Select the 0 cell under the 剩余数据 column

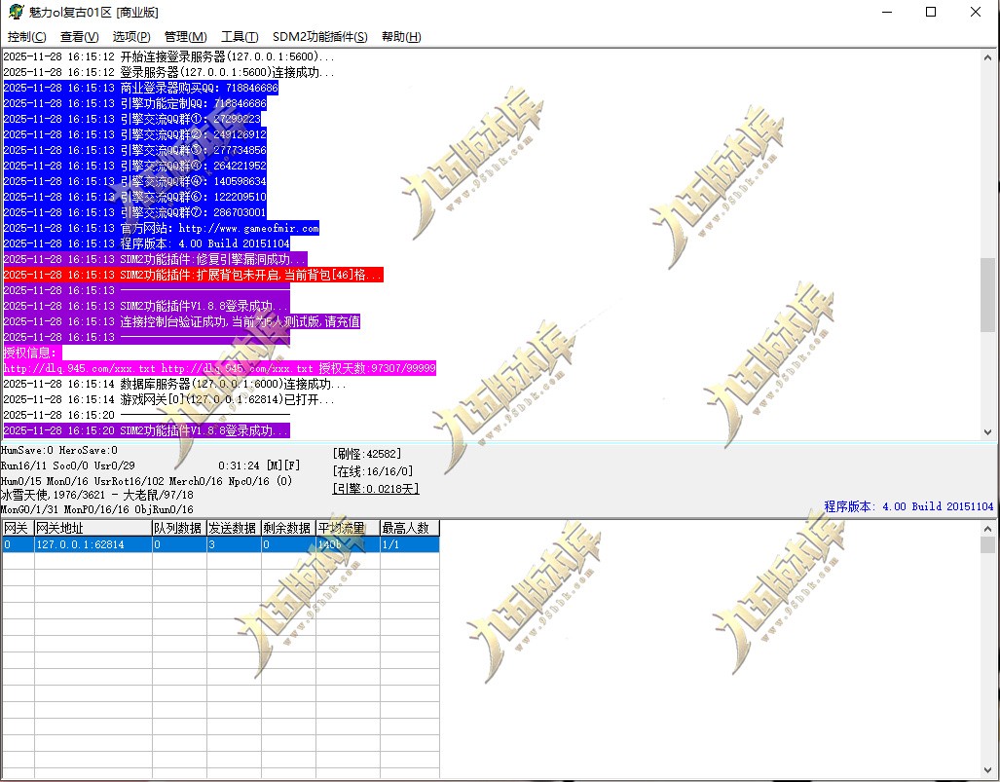point(288,544)
